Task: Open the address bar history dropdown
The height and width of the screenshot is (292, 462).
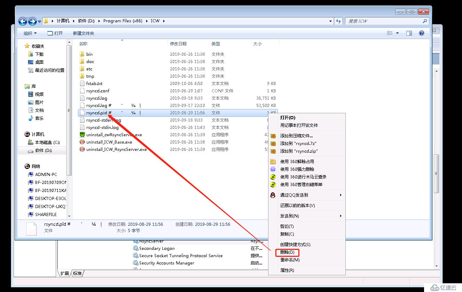Action: pyautogui.click(x=330, y=21)
